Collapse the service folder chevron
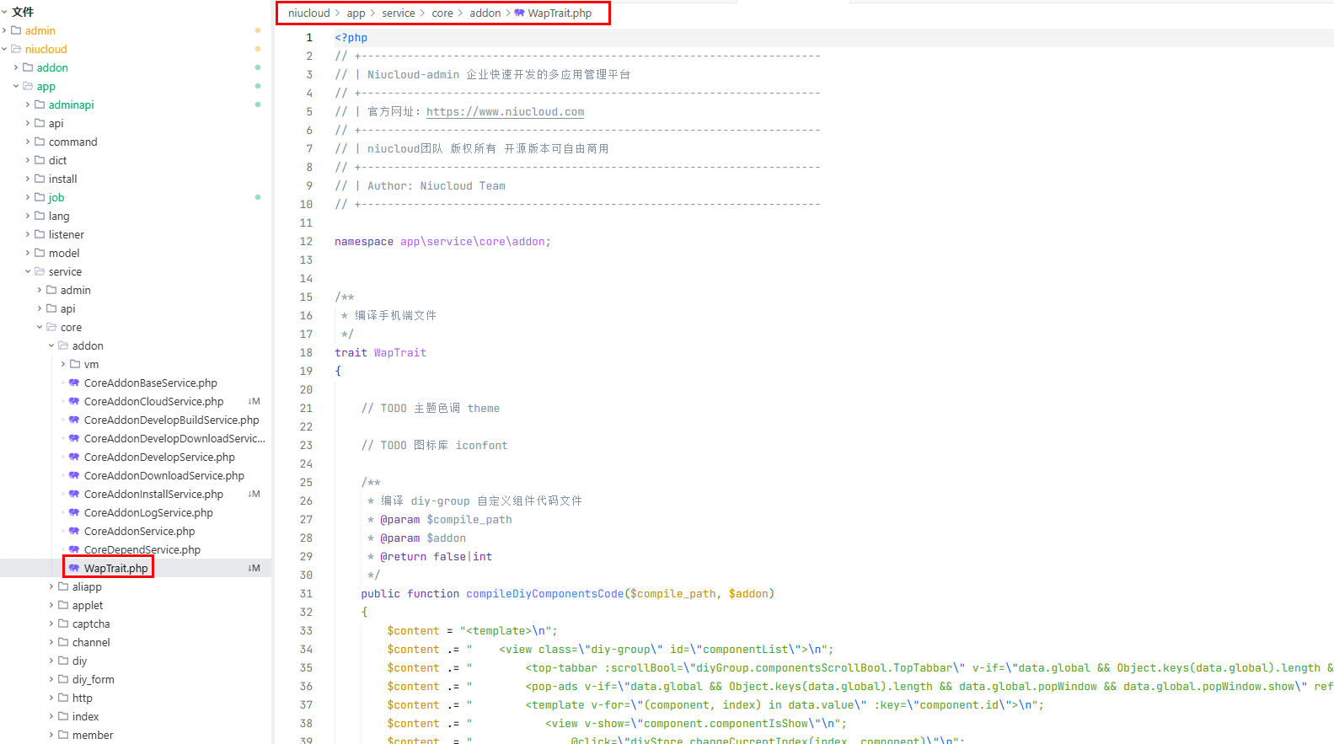This screenshot has height=744, width=1334. click(28, 272)
